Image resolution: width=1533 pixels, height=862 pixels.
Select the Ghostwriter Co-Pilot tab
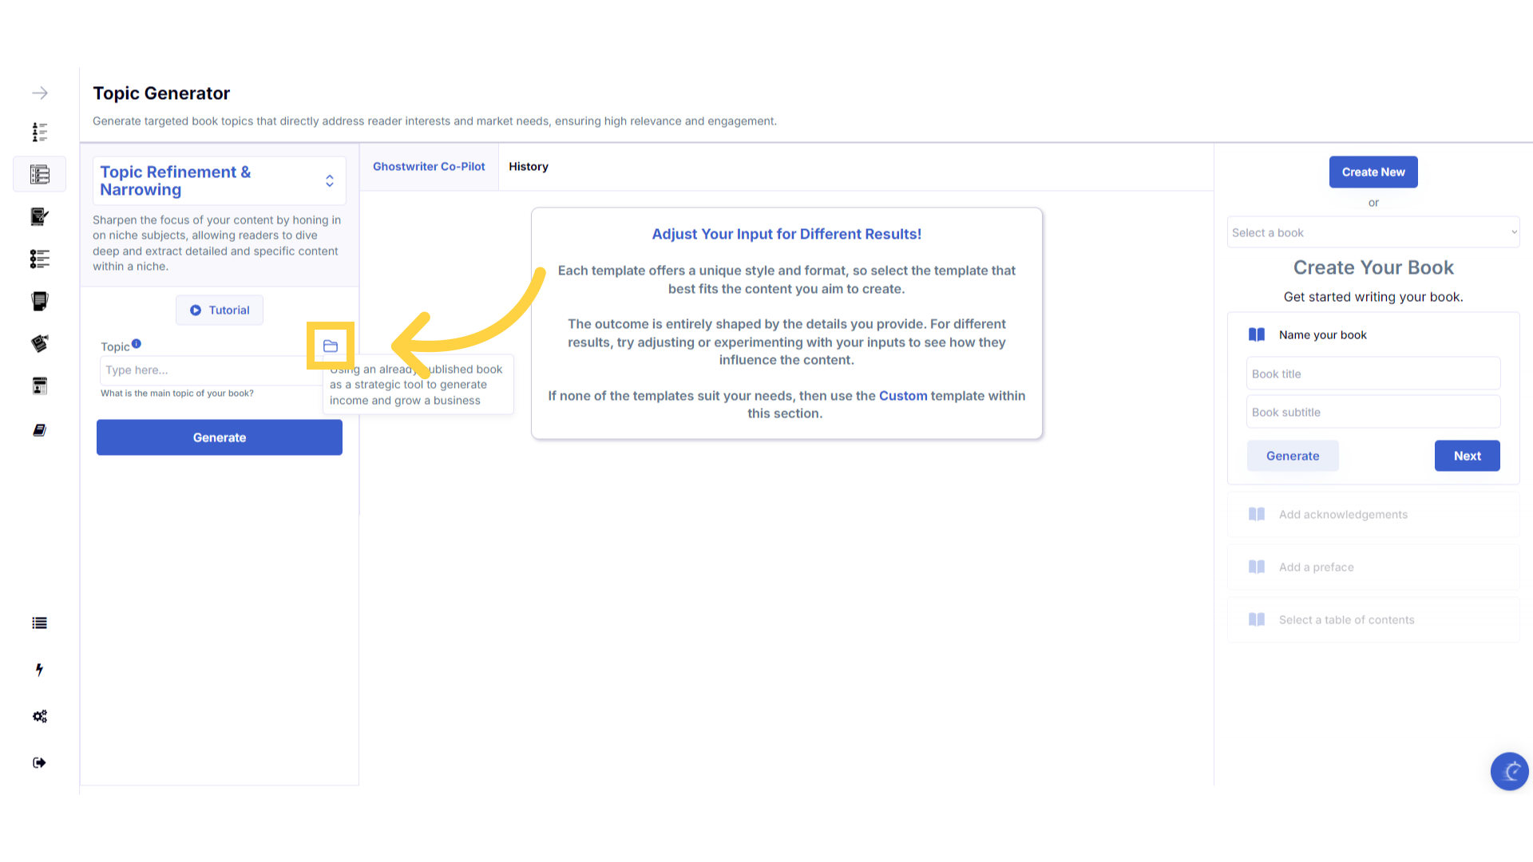(429, 167)
